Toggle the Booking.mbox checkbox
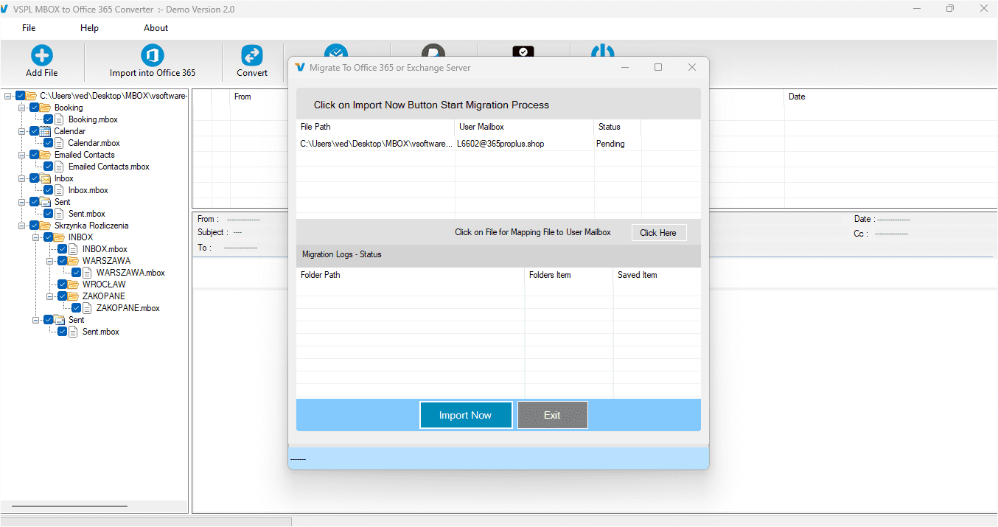This screenshot has width=998, height=527. pyautogui.click(x=48, y=119)
